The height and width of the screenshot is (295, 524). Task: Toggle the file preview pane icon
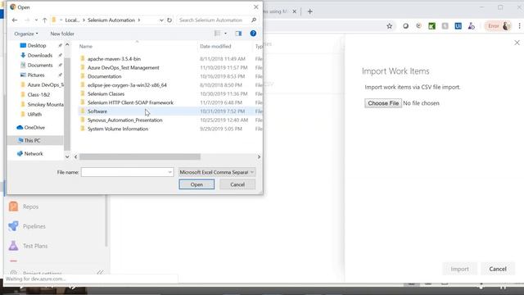pos(238,34)
